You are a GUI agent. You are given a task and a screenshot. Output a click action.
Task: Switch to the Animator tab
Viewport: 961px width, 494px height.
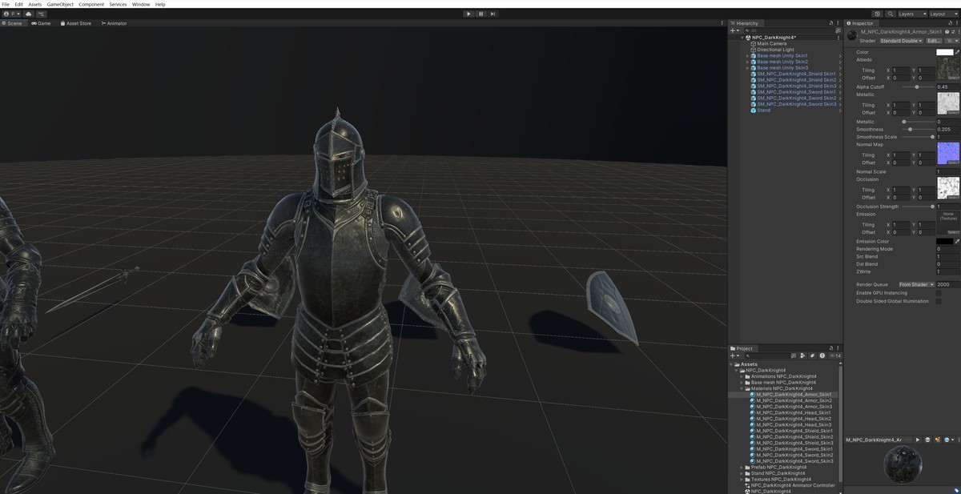click(114, 23)
